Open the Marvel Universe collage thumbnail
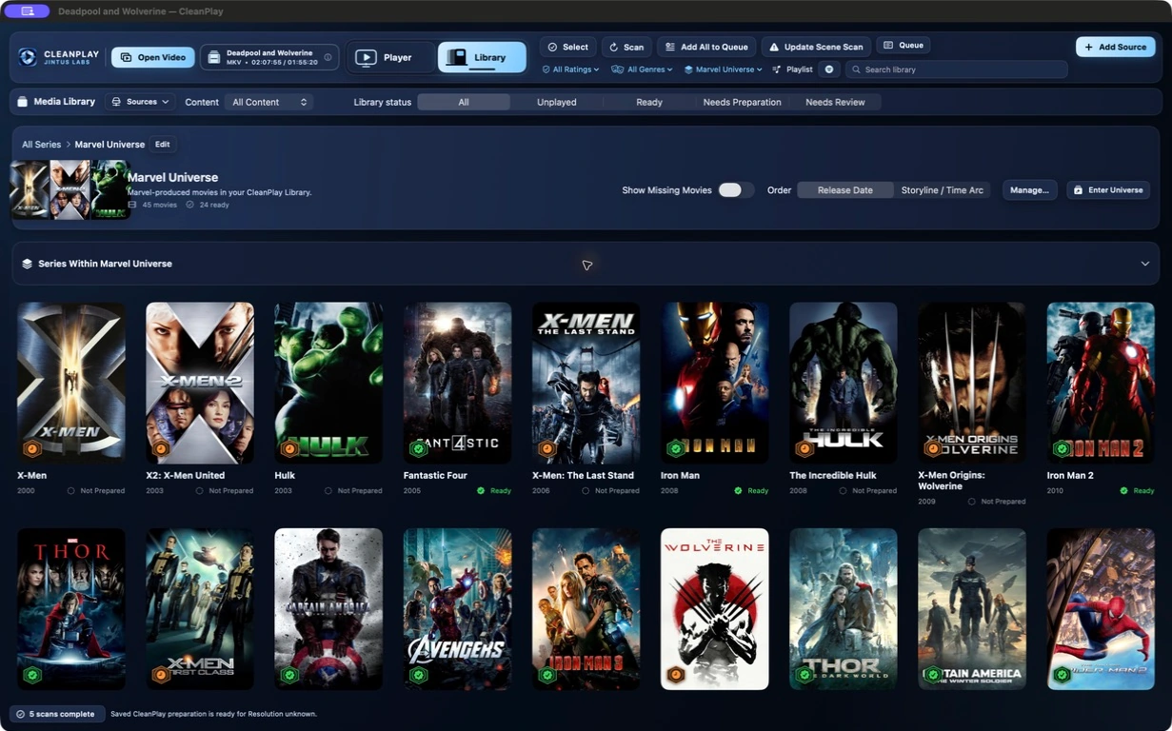The width and height of the screenshot is (1172, 731). click(70, 189)
